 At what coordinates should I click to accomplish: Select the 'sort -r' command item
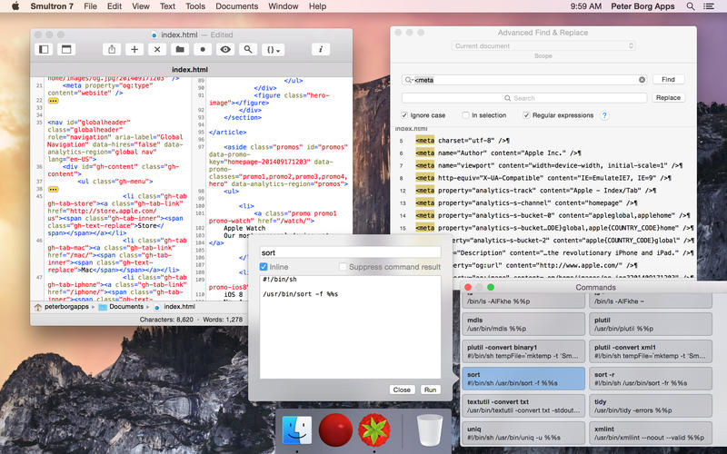click(650, 378)
